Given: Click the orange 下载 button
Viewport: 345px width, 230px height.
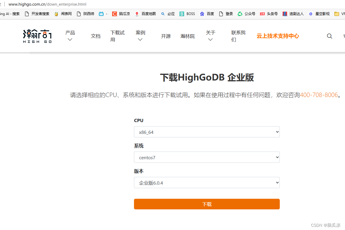Looking at the screenshot, I should (x=207, y=204).
